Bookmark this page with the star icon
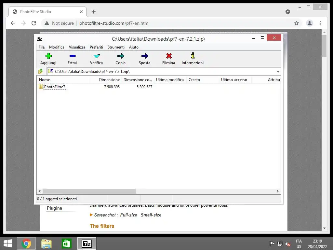333x250 pixels. (x=297, y=23)
